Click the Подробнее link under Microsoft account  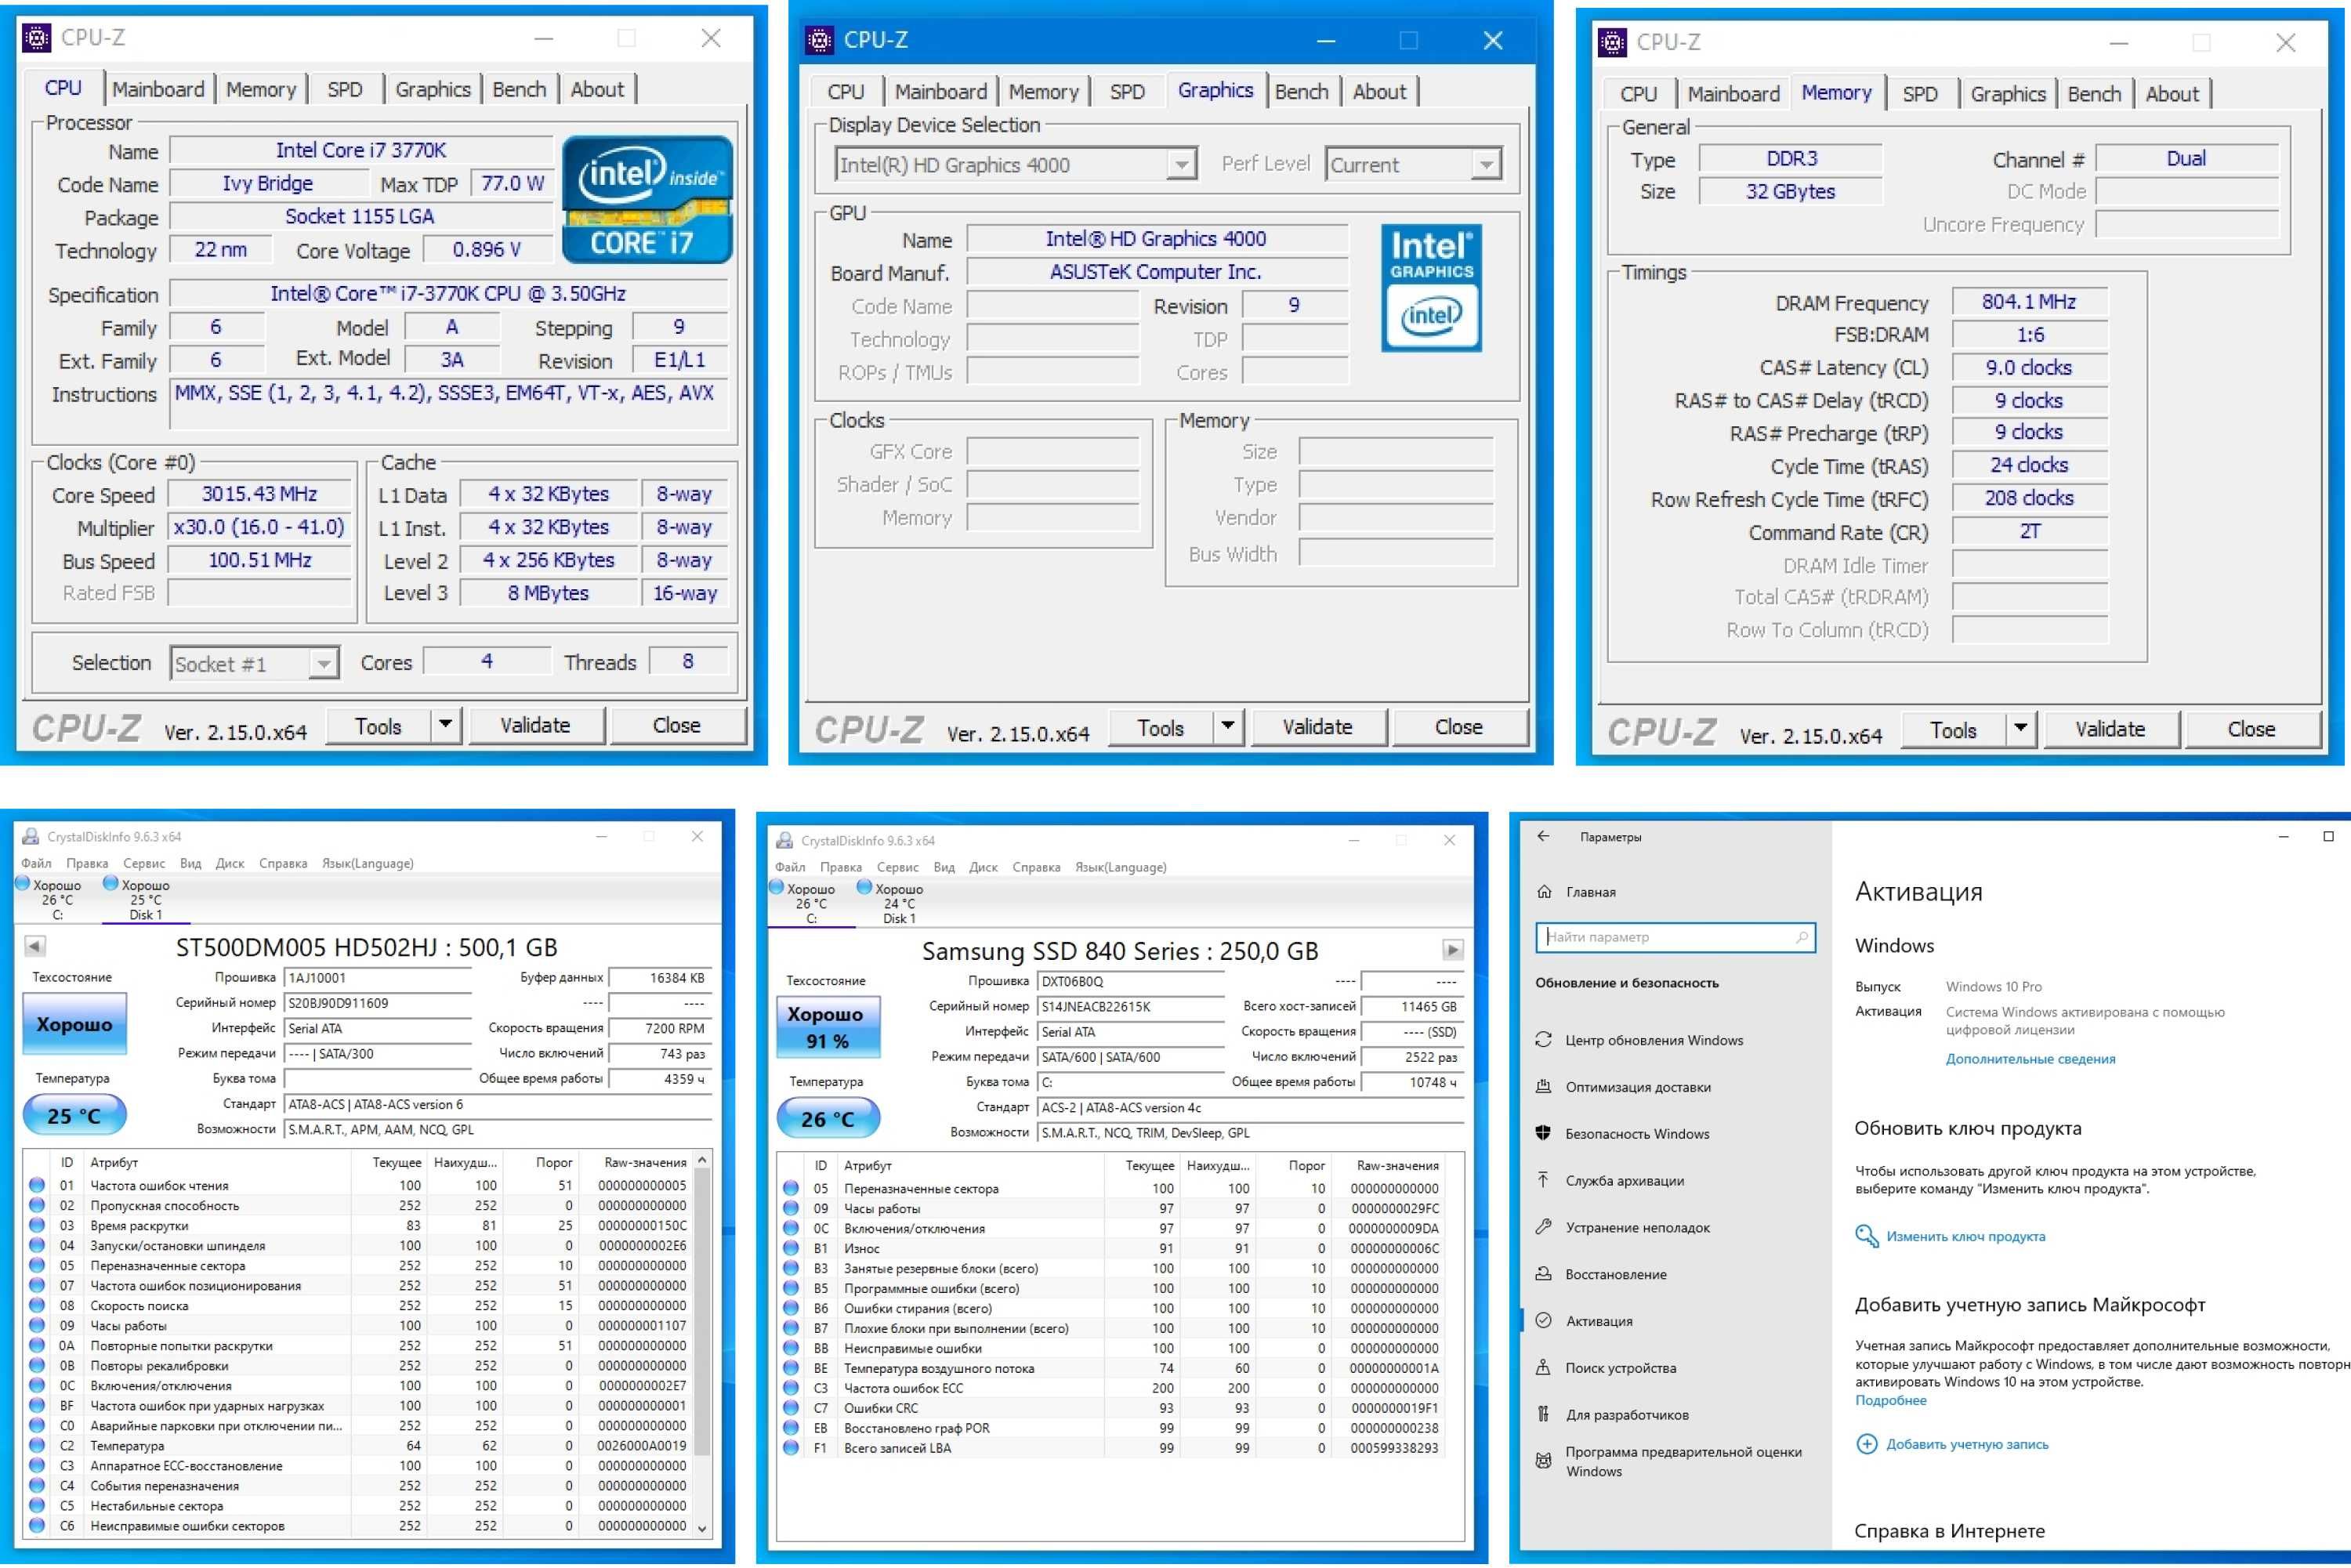1890,1400
